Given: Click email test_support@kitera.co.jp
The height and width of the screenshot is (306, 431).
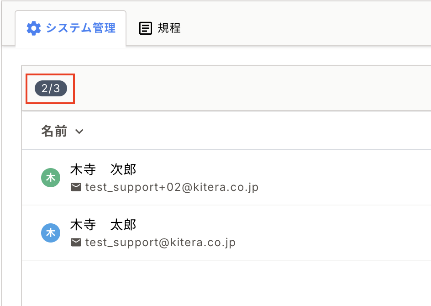Looking at the screenshot, I should pyautogui.click(x=160, y=242).
